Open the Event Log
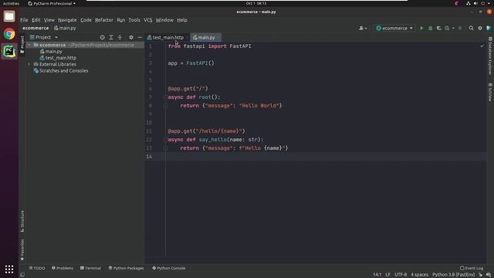This screenshot has height=278, width=494. (472, 268)
